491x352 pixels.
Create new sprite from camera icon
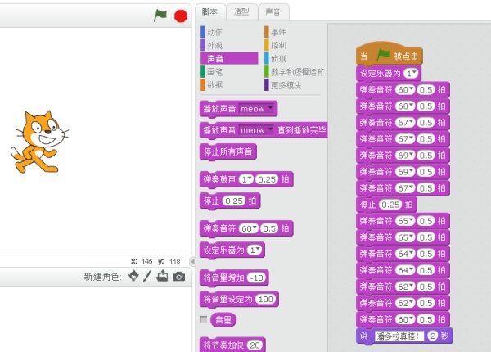tap(178, 277)
